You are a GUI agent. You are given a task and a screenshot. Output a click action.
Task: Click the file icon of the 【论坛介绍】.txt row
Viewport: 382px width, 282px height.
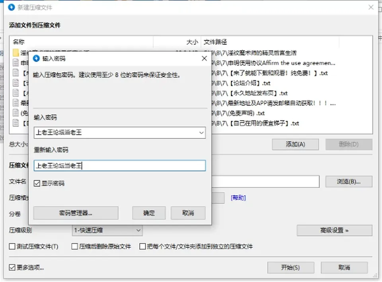pyautogui.click(x=16, y=83)
